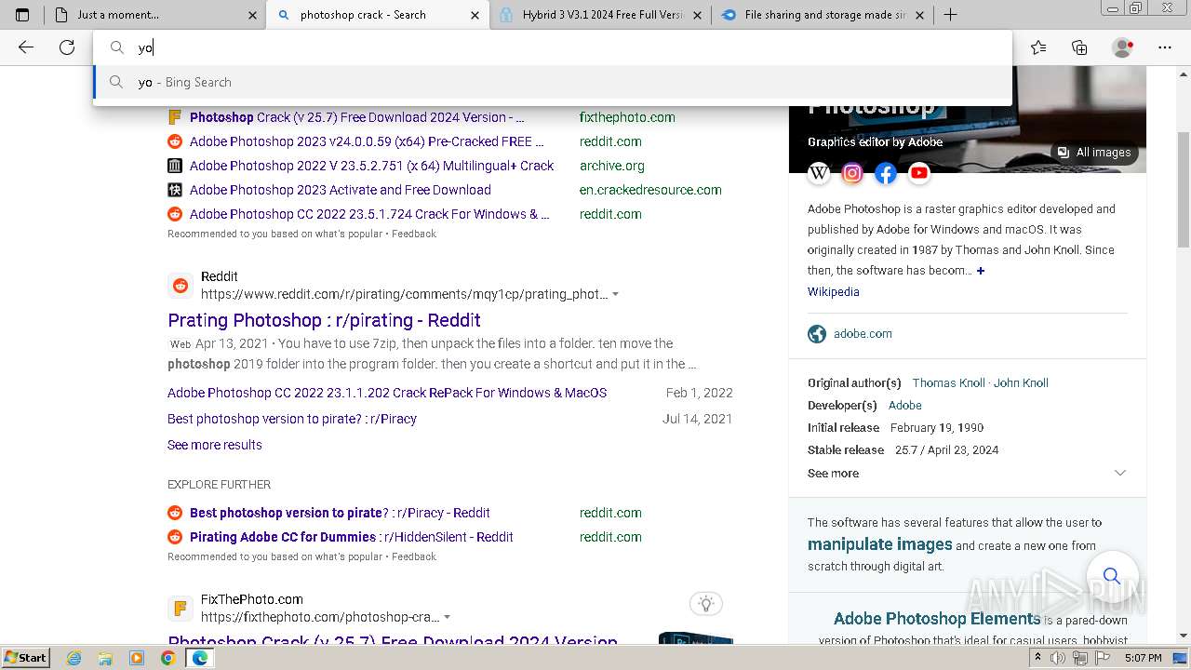Open 'Adobe Photoshop 2023 v24.0.0.59' Reddit link
This screenshot has height=670, width=1191.
tap(367, 141)
